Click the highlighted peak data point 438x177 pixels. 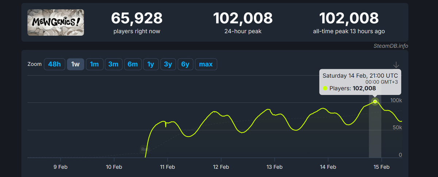click(x=375, y=101)
